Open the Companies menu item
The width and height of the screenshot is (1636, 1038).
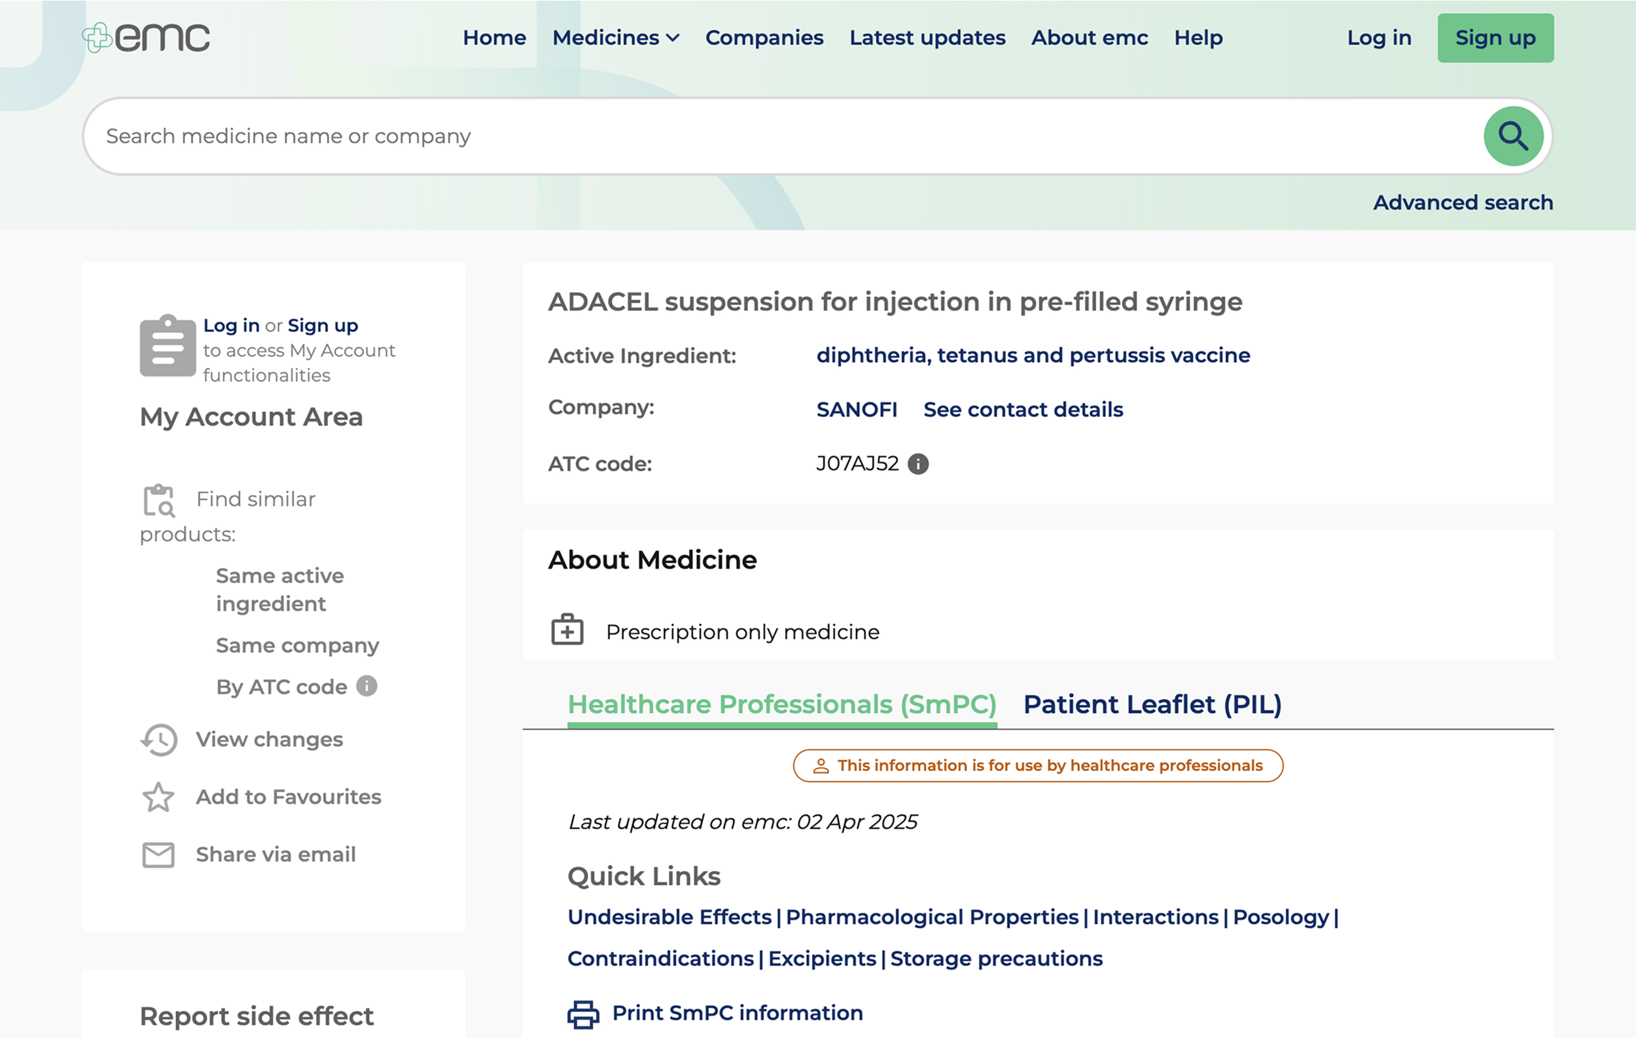[x=764, y=38]
